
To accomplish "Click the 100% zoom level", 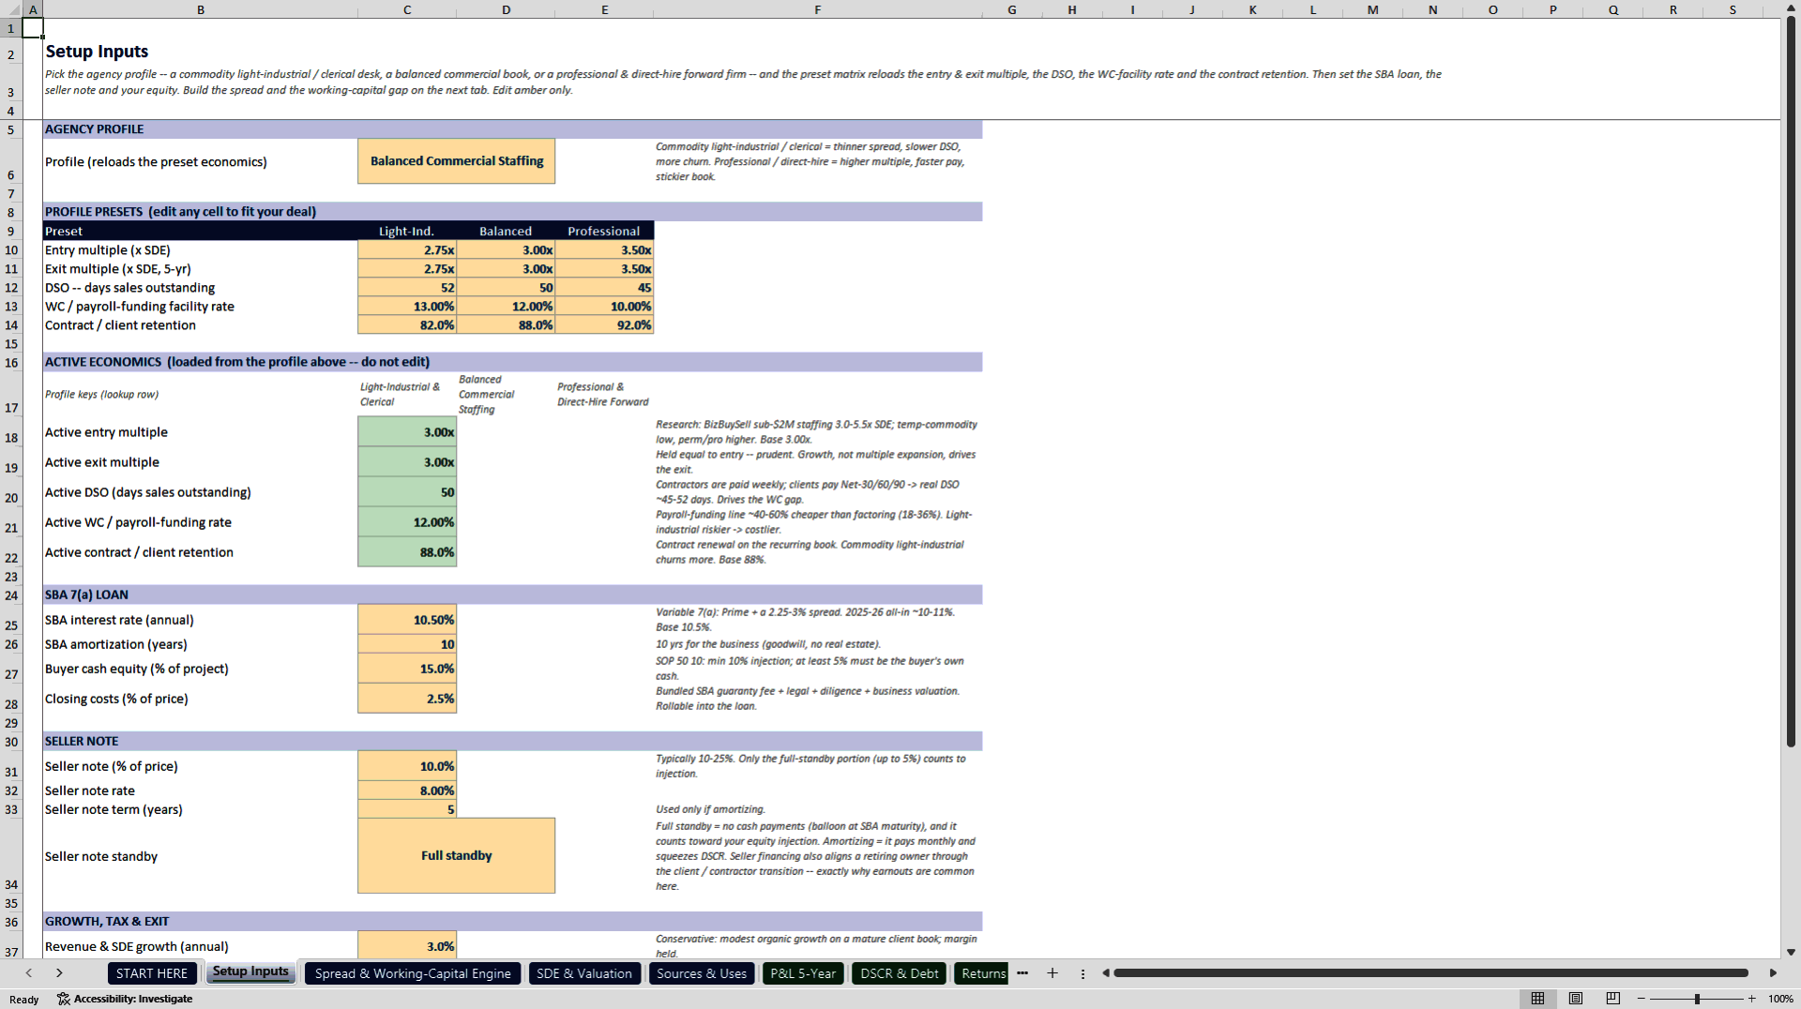I will point(1780,999).
